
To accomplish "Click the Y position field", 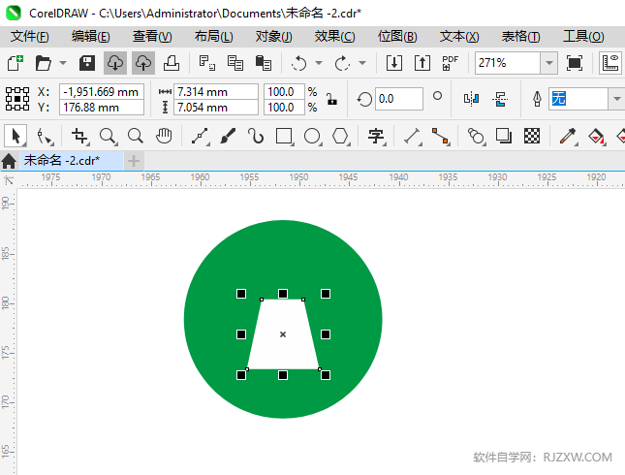I will (102, 108).
